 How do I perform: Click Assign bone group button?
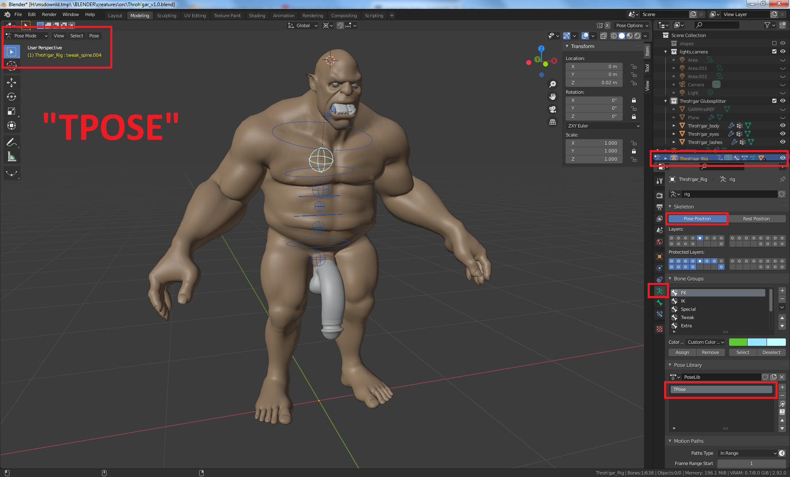[682, 352]
